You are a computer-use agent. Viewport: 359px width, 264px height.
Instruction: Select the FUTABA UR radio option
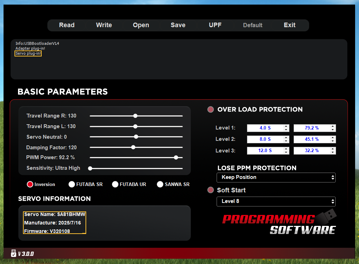click(115, 184)
